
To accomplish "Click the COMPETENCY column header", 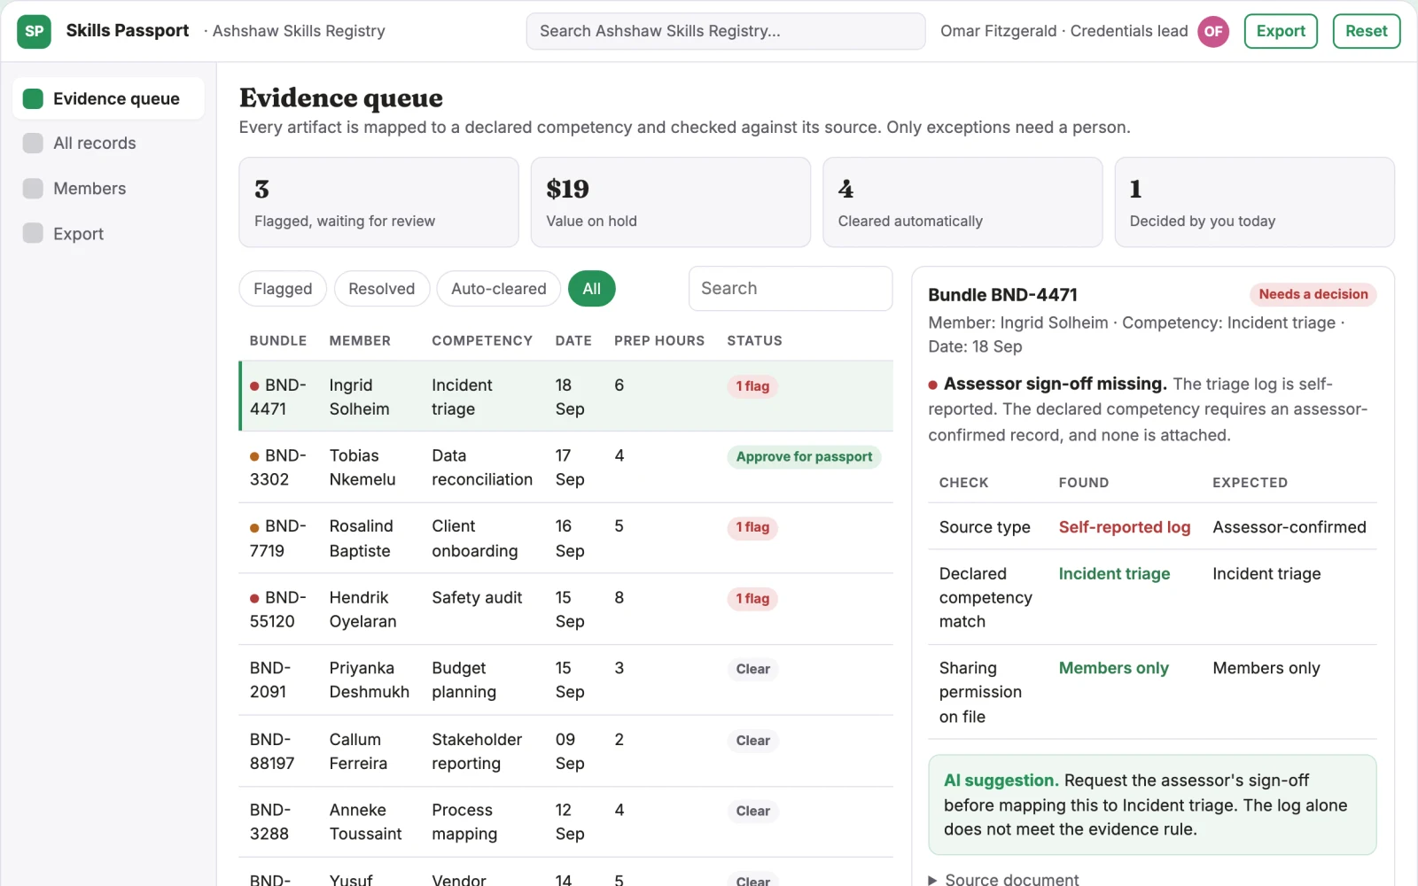I will click(x=482, y=340).
